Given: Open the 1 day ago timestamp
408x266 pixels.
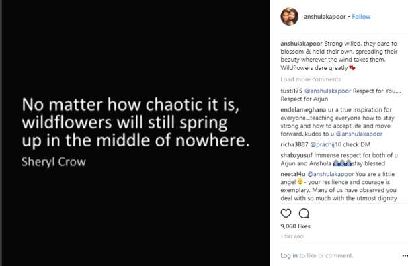Looking at the screenshot, I should 292,236.
